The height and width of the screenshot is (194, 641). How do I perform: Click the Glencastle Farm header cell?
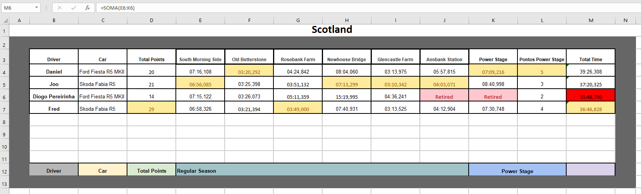395,57
